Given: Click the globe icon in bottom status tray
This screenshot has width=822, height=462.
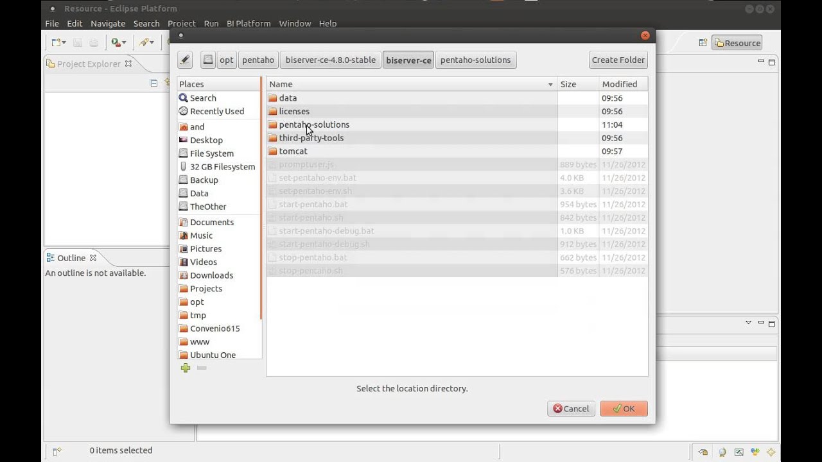Looking at the screenshot, I should click(722, 452).
